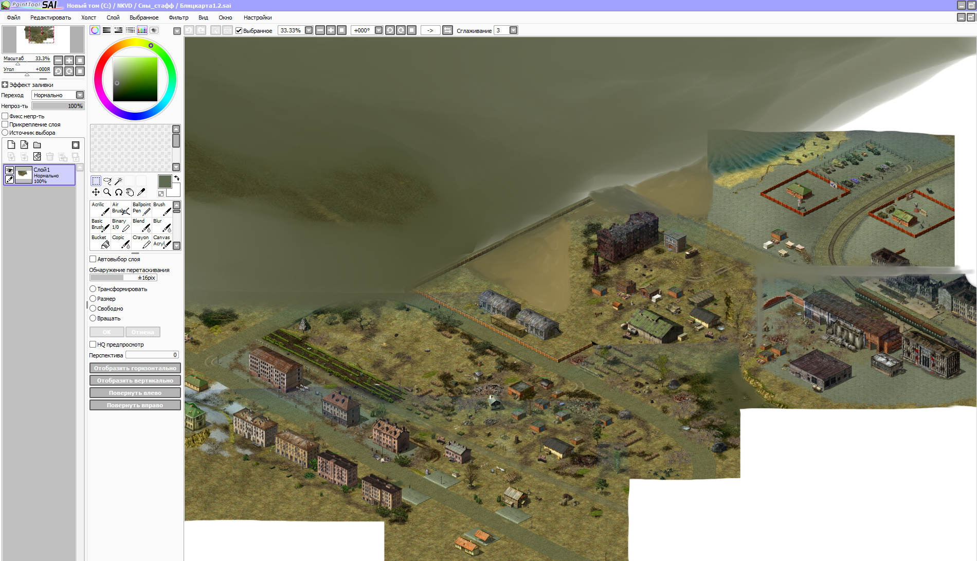Click the navigator preview thumbnail
Image resolution: width=977 pixels, height=561 pixels.
point(44,39)
